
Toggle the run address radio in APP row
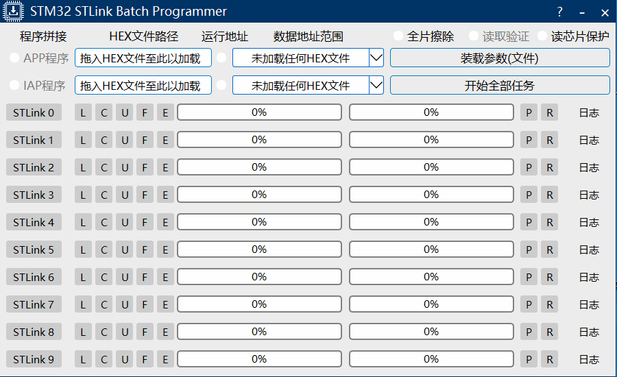pyautogui.click(x=221, y=58)
